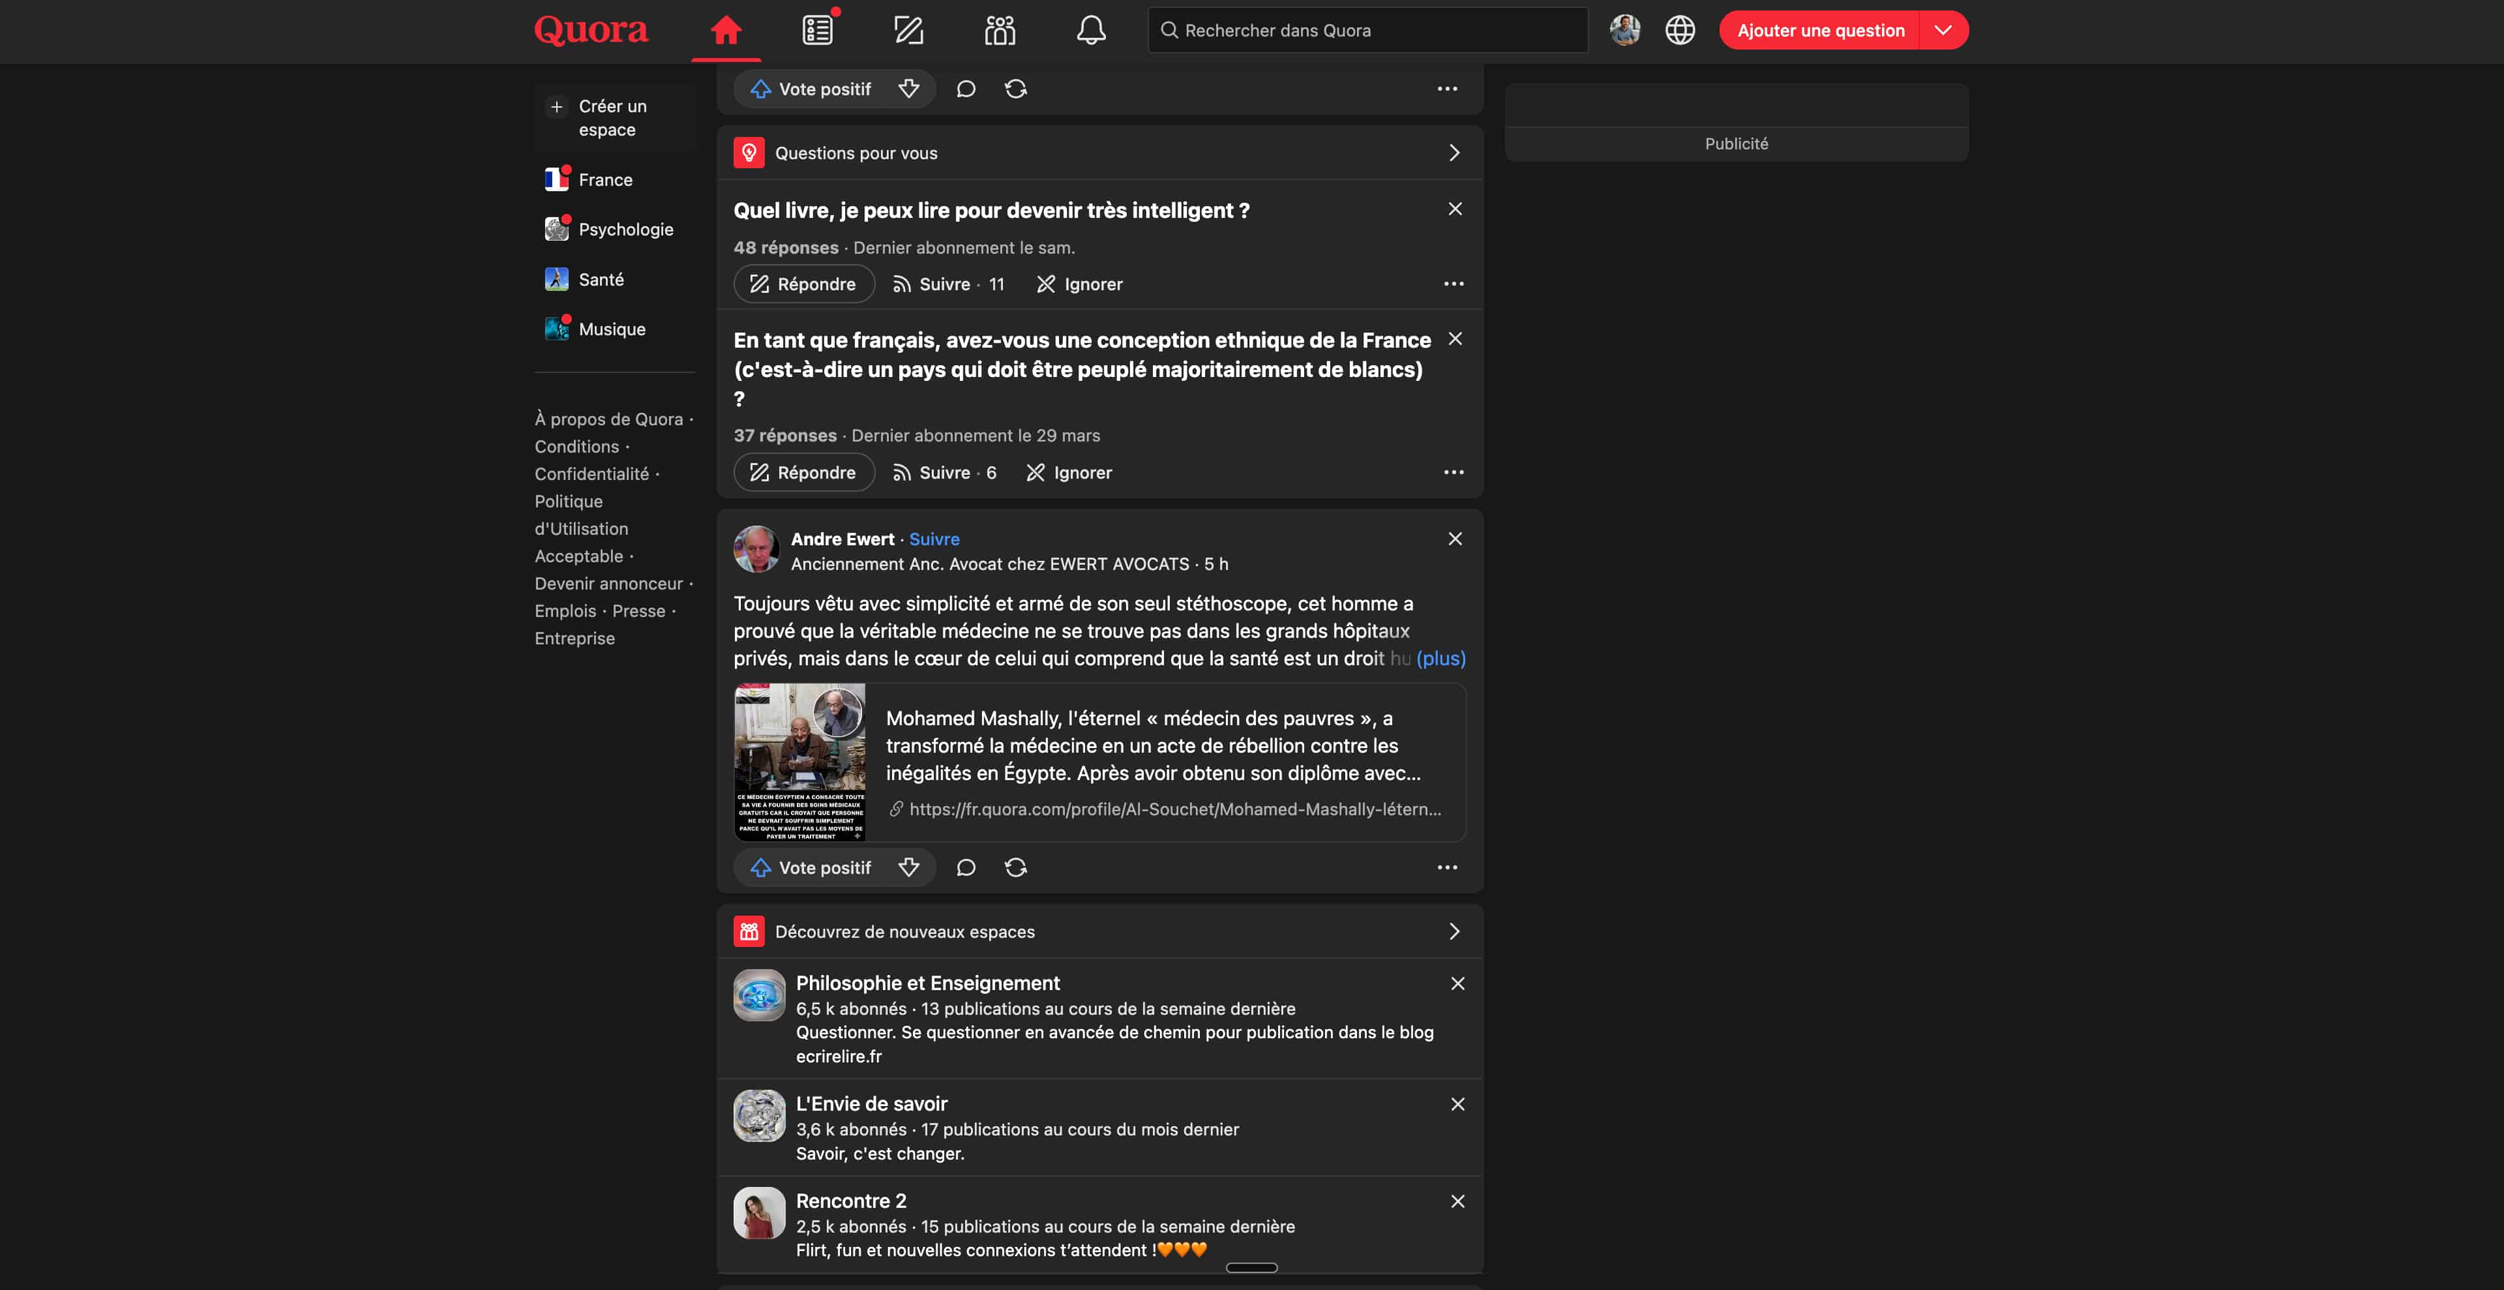The width and height of the screenshot is (2504, 1290).
Task: Open the Suivi feed icon in the navbar
Action: pos(816,30)
